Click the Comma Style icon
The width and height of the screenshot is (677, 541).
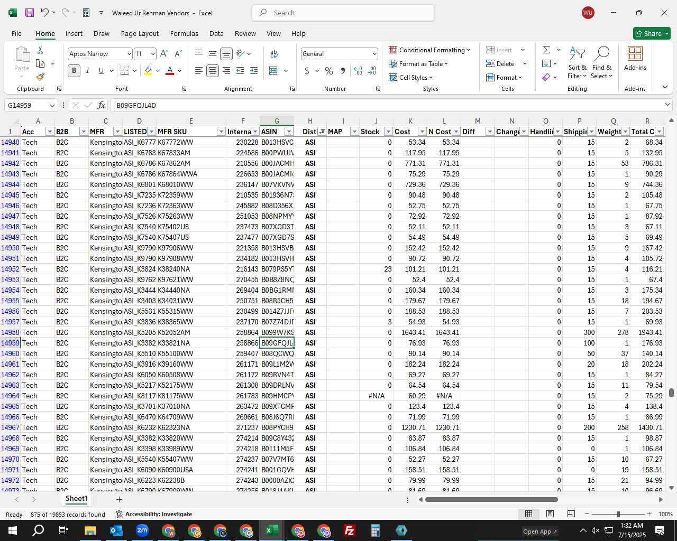click(343, 71)
